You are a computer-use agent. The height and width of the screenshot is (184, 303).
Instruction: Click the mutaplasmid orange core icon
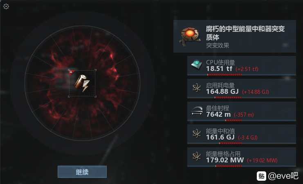[x=190, y=36]
